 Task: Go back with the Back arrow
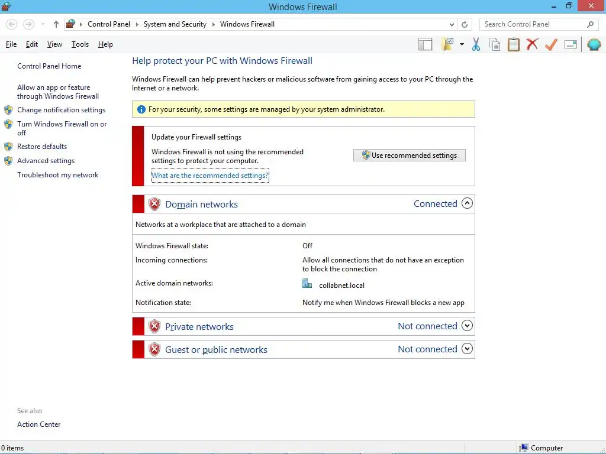pos(12,24)
